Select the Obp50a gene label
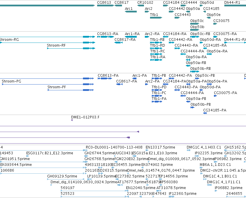The width and height of the screenshot is (246, 198). [x=193, y=8]
